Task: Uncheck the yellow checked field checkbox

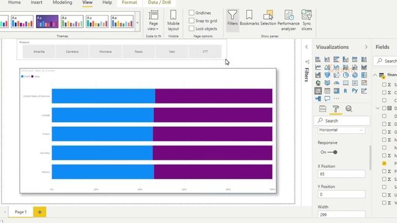Action: coord(384,164)
